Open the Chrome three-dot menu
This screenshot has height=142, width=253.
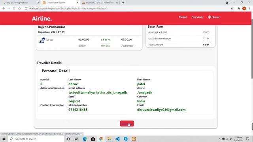(249, 9)
